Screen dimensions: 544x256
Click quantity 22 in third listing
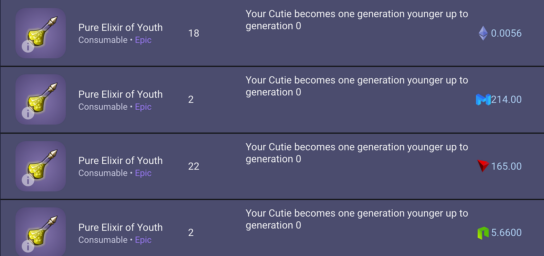click(x=194, y=166)
